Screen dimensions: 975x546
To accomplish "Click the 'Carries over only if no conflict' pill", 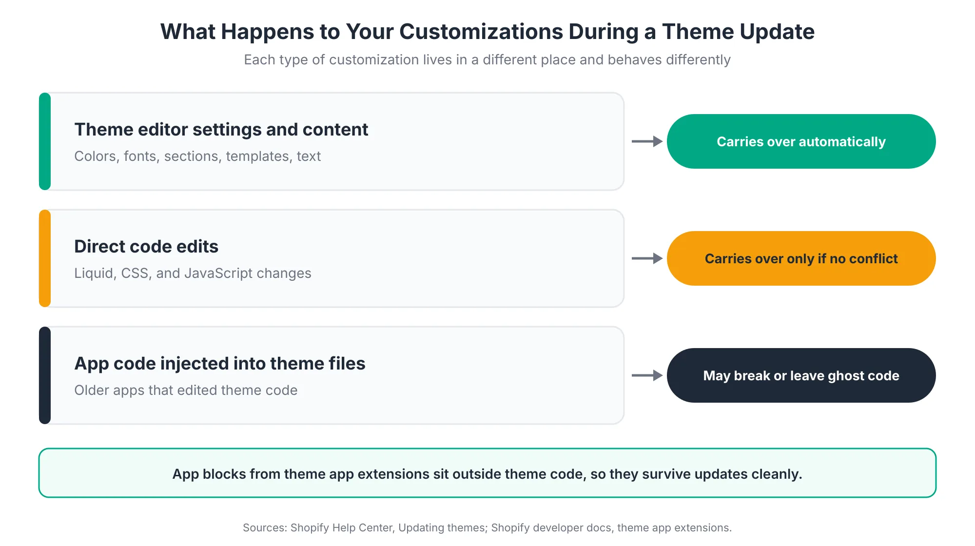I will (801, 258).
